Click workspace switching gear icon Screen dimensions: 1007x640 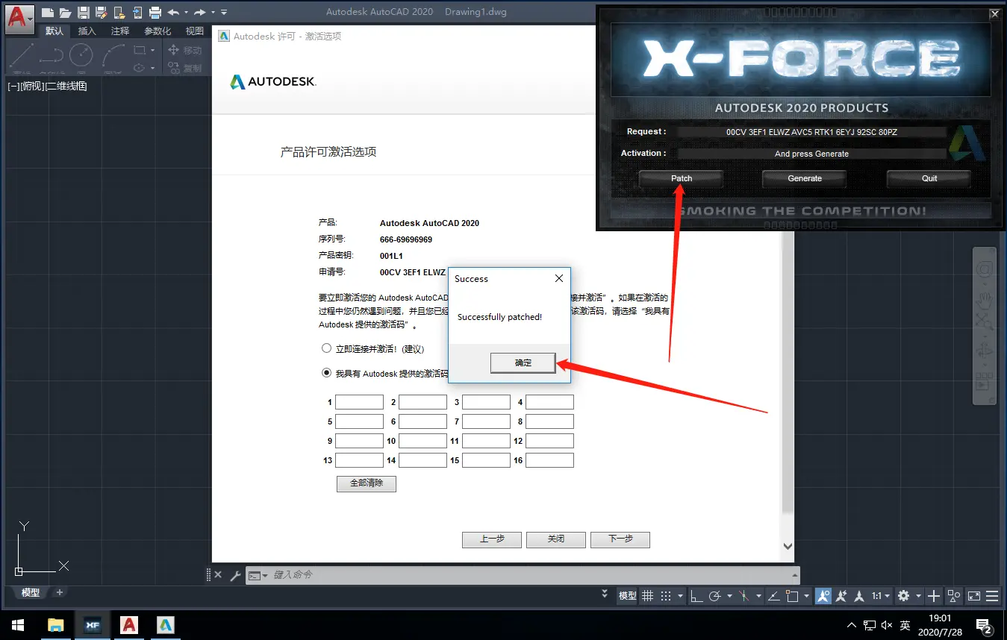click(x=903, y=596)
